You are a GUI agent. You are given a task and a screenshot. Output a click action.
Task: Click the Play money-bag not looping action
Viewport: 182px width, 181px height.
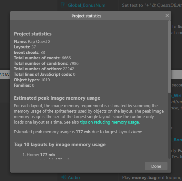coord(152,177)
